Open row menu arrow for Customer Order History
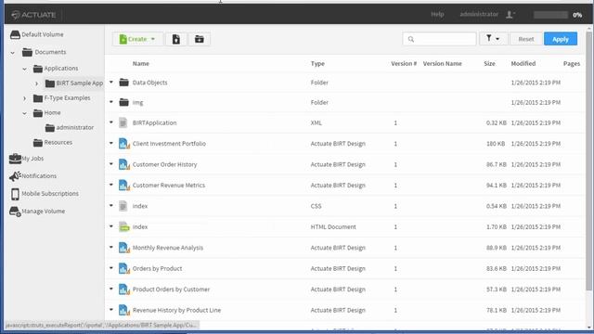 (x=111, y=164)
